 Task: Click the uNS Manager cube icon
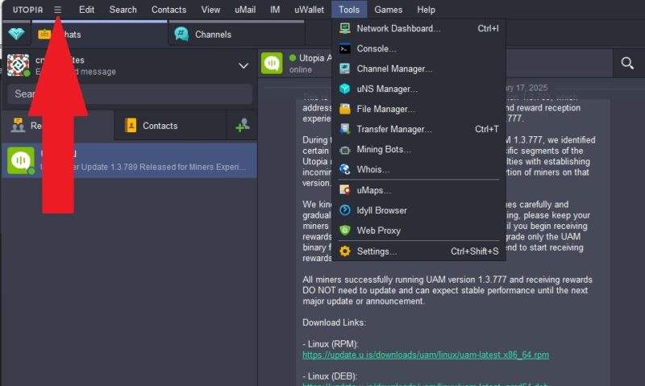point(345,89)
